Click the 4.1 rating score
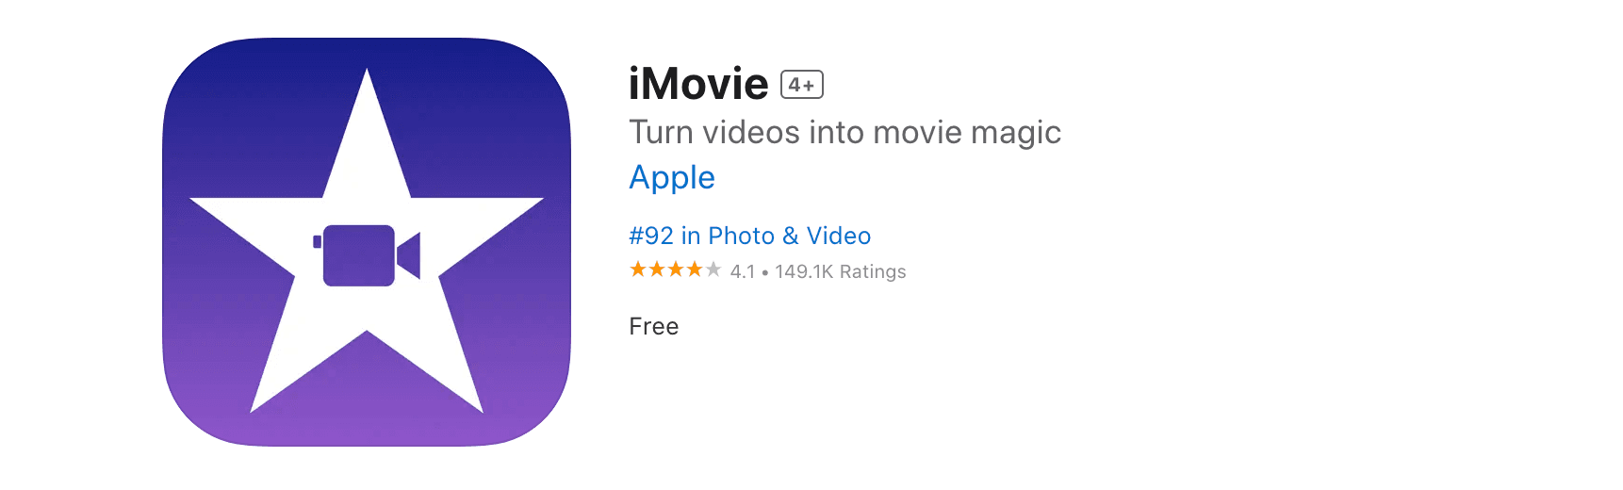The image size is (1623, 490). click(x=743, y=271)
